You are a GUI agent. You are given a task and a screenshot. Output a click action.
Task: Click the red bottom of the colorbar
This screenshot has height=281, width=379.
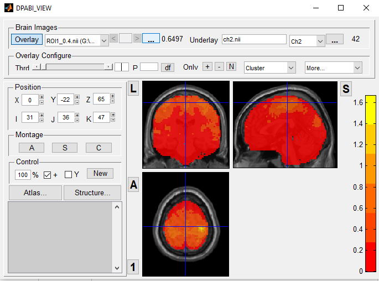pyautogui.click(x=371, y=257)
